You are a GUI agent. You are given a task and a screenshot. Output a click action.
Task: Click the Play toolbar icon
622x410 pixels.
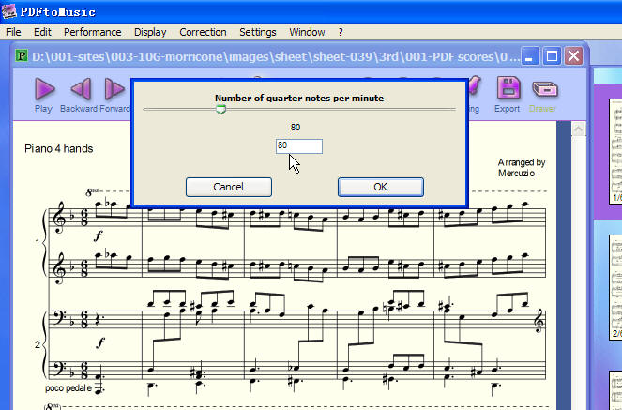tap(44, 89)
